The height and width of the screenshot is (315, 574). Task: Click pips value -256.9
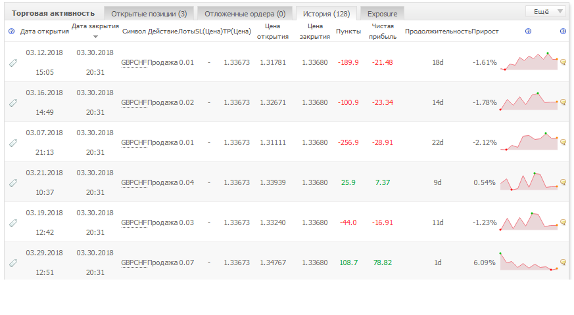coord(348,142)
